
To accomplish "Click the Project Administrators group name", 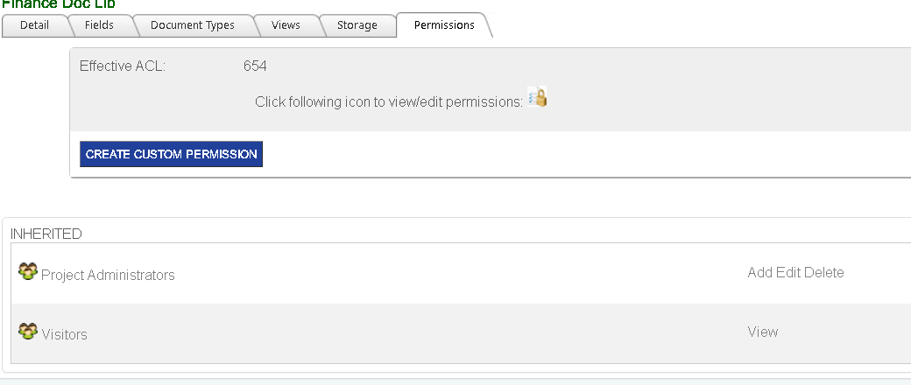I will click(x=108, y=276).
